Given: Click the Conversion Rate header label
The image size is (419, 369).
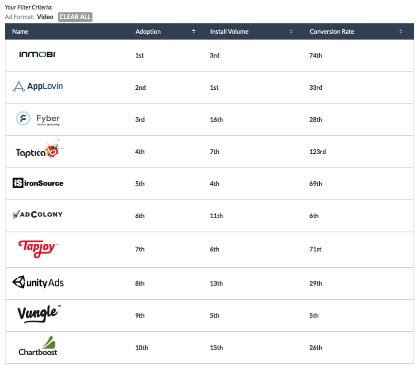Looking at the screenshot, I should (x=332, y=31).
